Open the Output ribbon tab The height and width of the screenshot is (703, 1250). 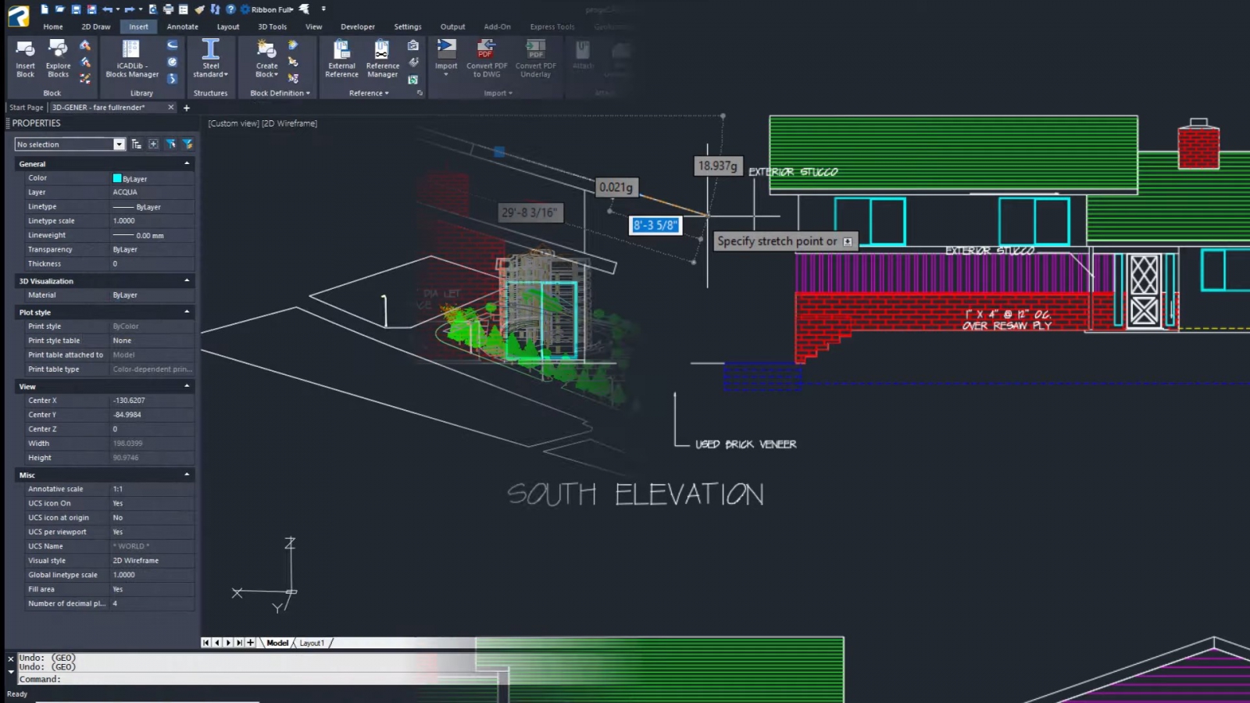click(x=452, y=27)
